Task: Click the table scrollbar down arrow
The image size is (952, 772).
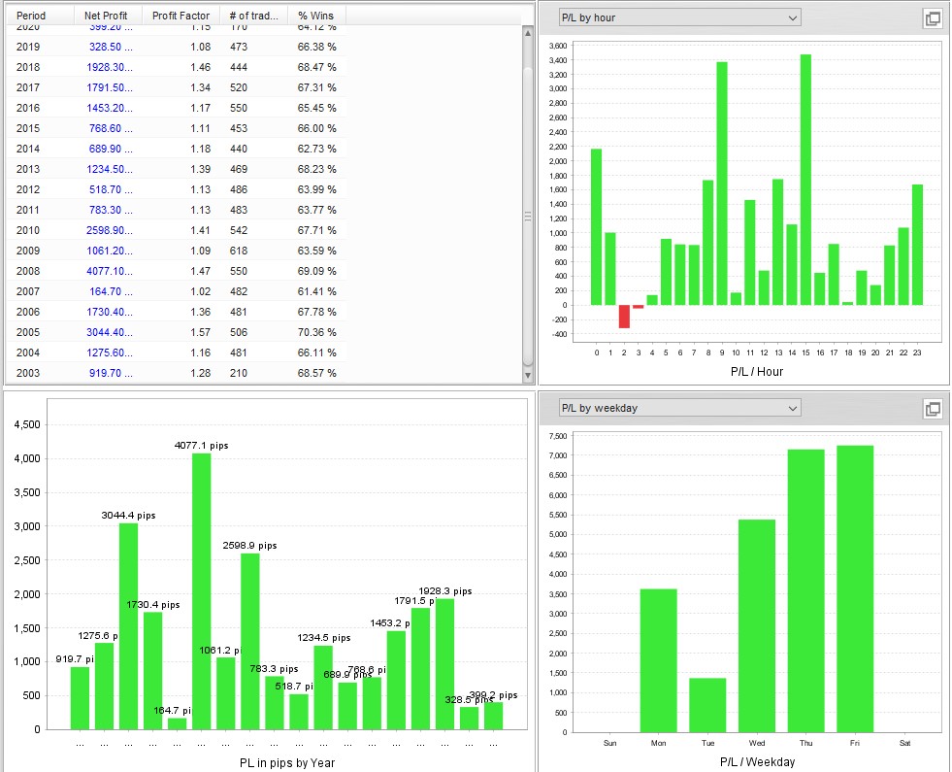Action: point(528,376)
